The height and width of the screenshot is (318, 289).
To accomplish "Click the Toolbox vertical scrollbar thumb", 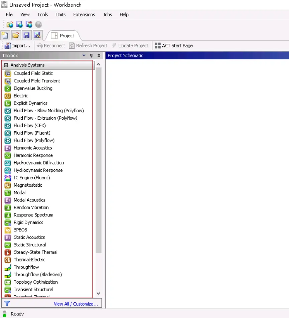I will 99,160.
